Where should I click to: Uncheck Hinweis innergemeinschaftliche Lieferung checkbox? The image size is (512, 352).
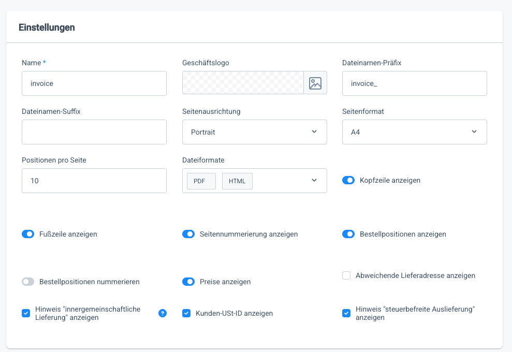coord(26,313)
